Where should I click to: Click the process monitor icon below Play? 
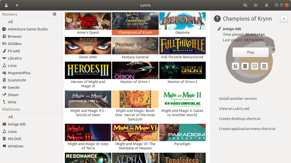254,66
